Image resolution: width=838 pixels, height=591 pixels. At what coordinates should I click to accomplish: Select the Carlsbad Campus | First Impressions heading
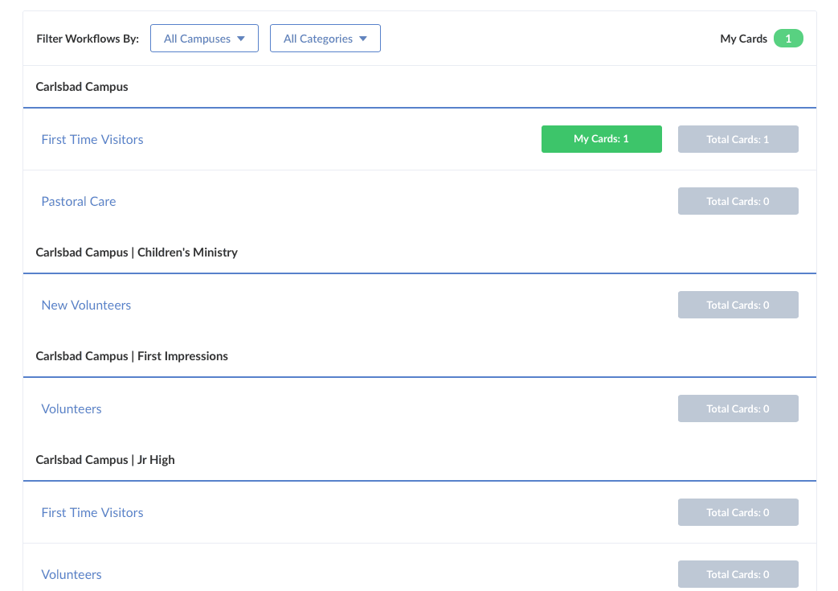[132, 356]
